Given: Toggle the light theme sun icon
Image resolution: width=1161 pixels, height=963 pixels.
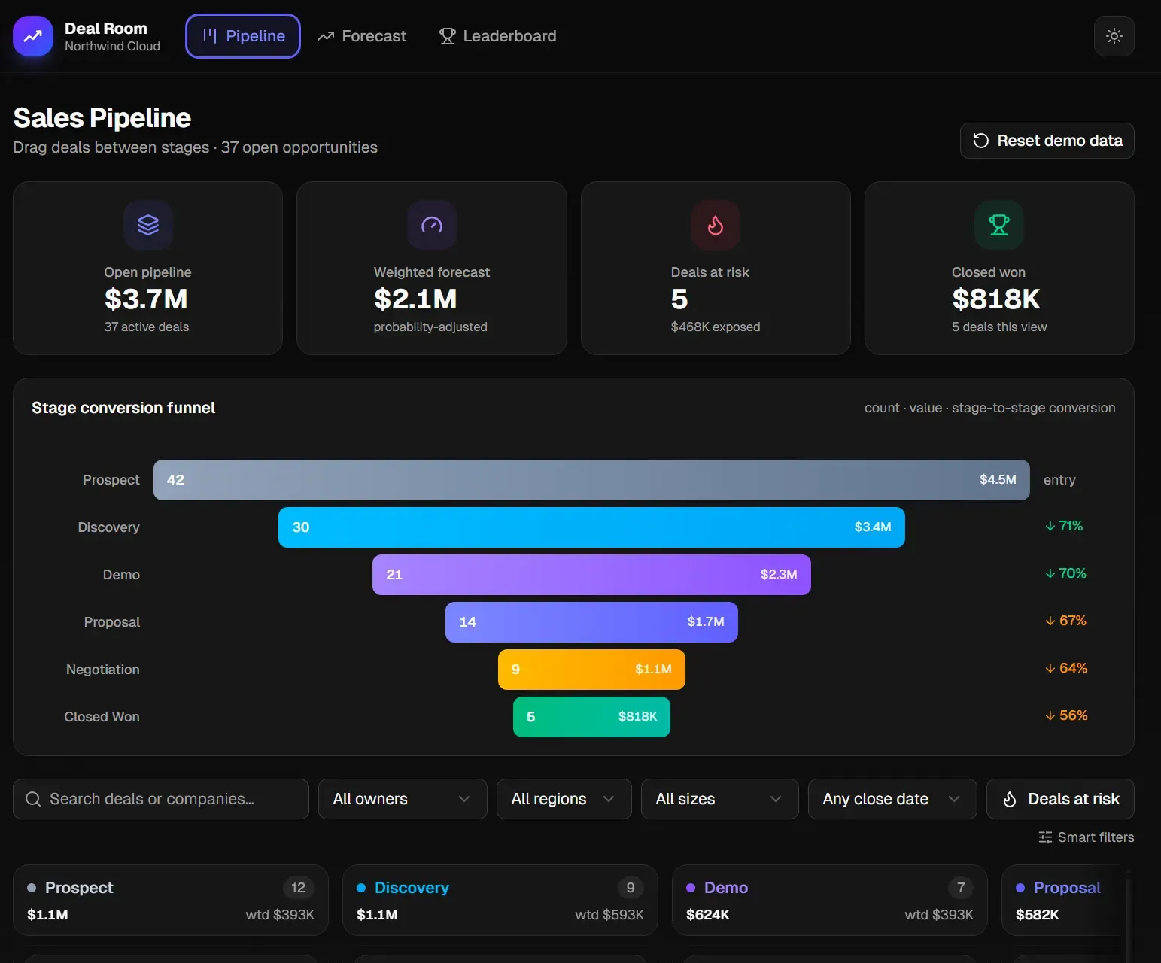Looking at the screenshot, I should click(1114, 36).
